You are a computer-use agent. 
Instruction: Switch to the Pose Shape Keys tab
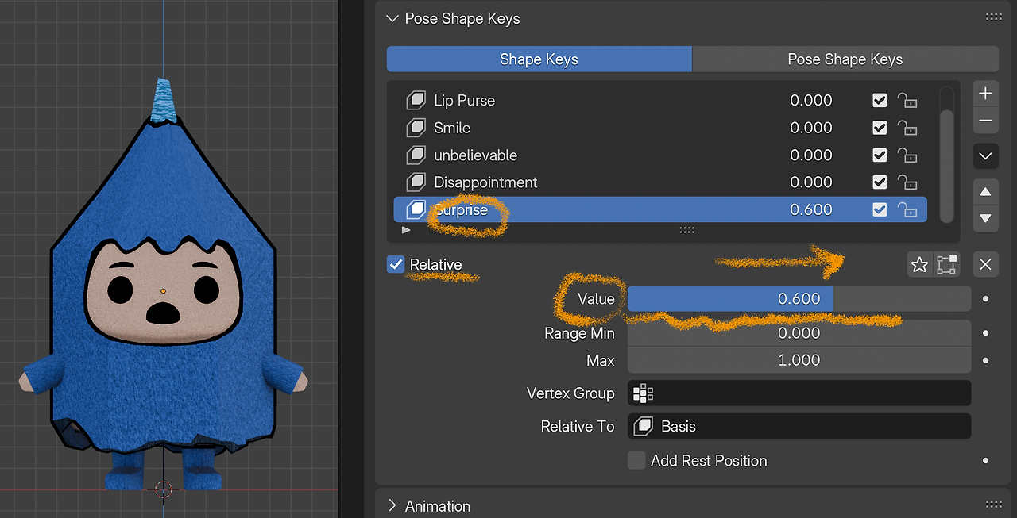[845, 59]
